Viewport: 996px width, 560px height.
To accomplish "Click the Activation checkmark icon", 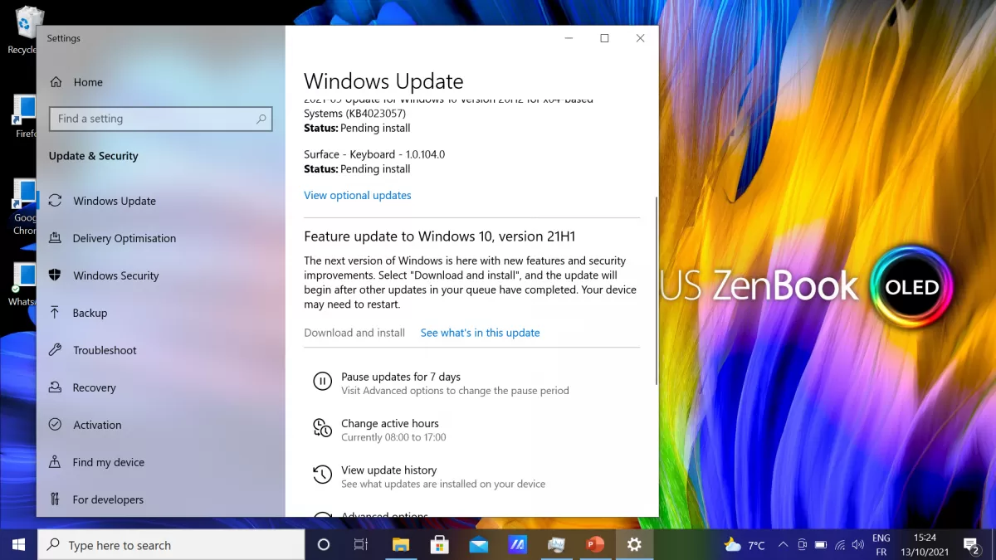I will pyautogui.click(x=56, y=424).
